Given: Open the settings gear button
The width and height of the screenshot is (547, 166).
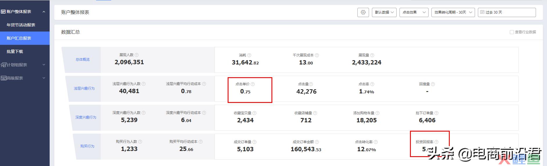Looking at the screenshot, I should click(363, 12).
